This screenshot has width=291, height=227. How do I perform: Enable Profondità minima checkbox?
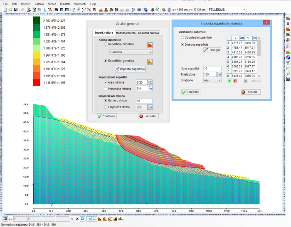tap(106, 89)
